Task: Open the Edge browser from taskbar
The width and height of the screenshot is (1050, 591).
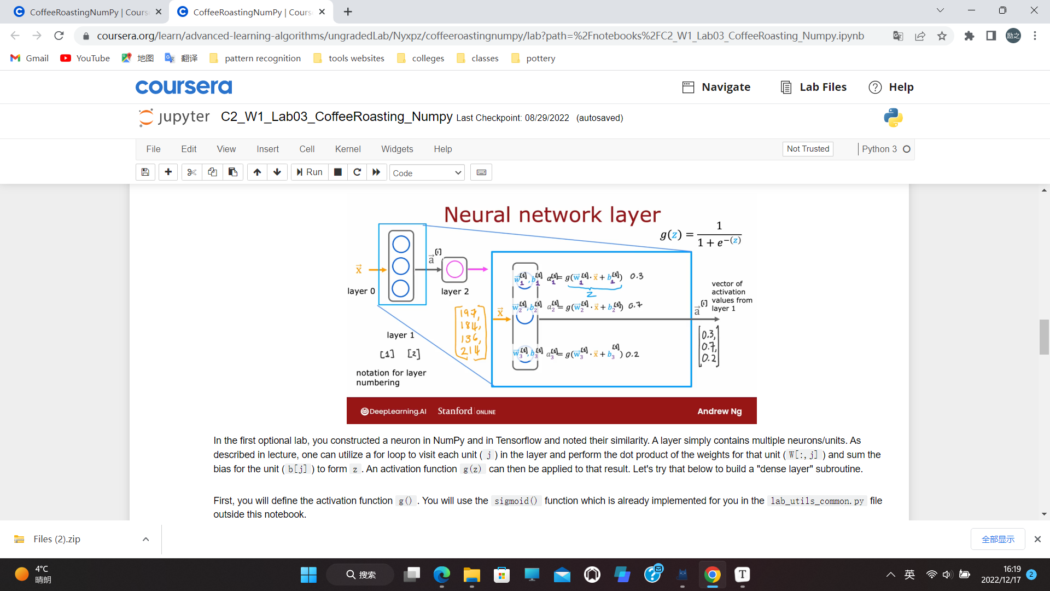Action: pyautogui.click(x=441, y=575)
